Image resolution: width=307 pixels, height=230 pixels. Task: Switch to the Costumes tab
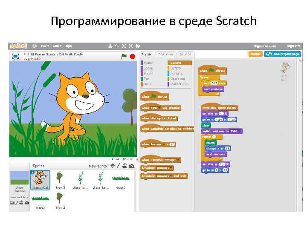[x=165, y=55]
